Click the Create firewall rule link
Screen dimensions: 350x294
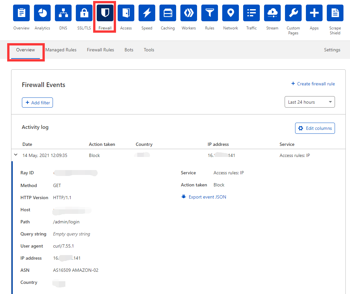tap(313, 84)
